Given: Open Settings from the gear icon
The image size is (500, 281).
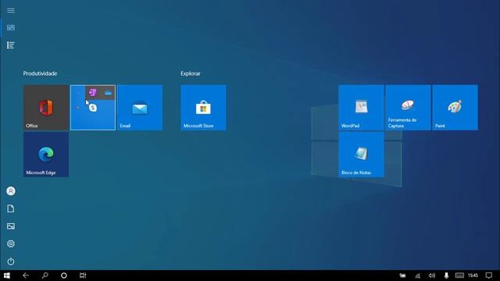Looking at the screenshot, I should tap(10, 244).
